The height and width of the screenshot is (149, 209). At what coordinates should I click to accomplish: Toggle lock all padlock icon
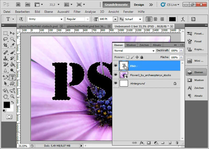tap(142, 57)
